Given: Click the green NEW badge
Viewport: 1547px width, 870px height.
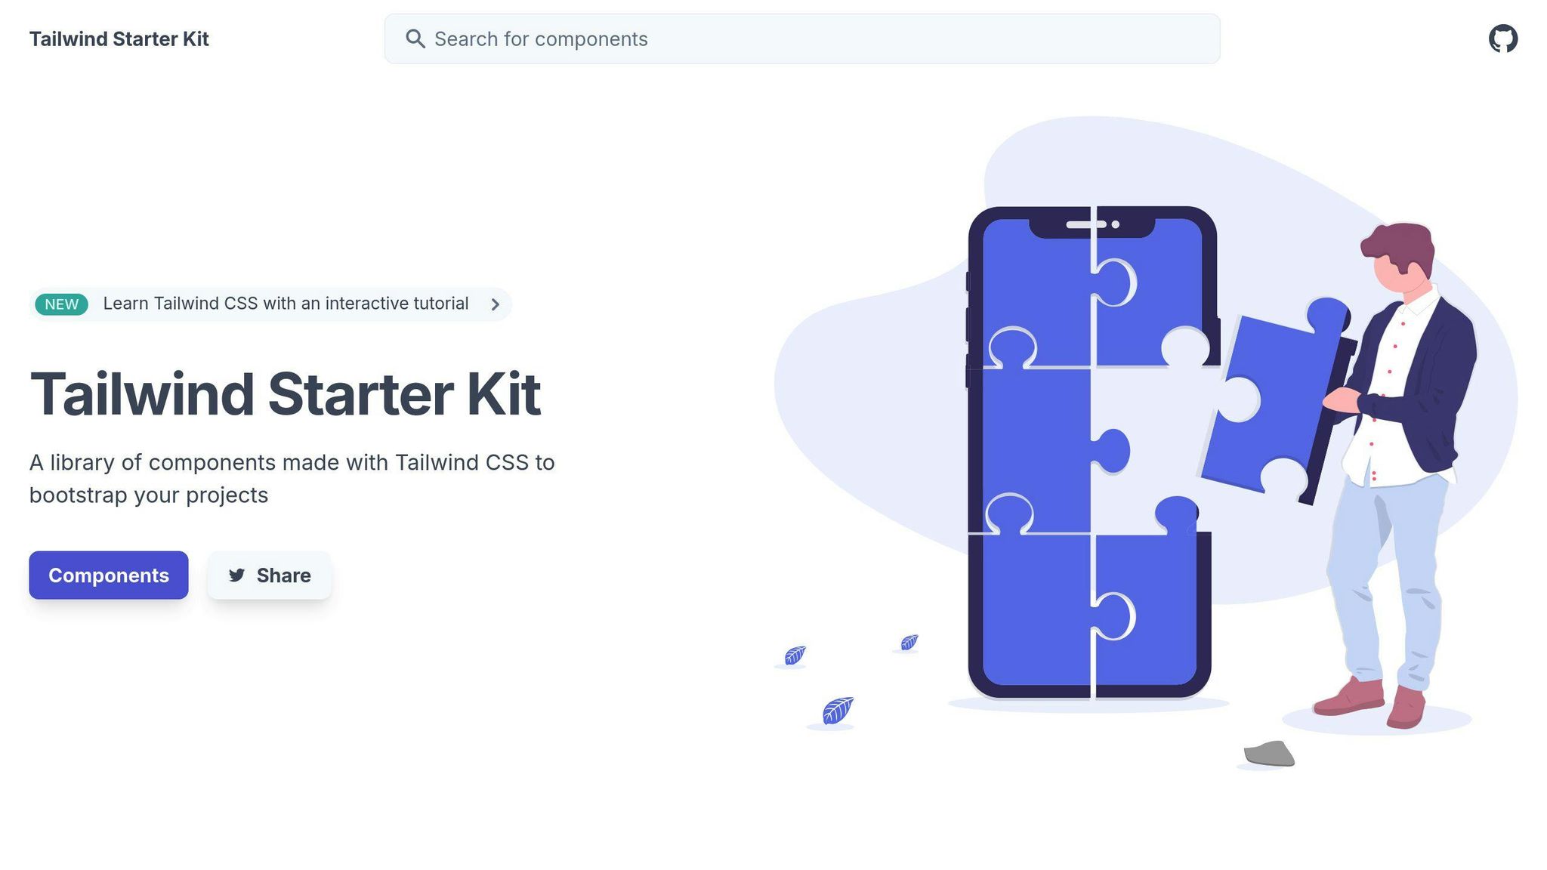Looking at the screenshot, I should pos(61,304).
